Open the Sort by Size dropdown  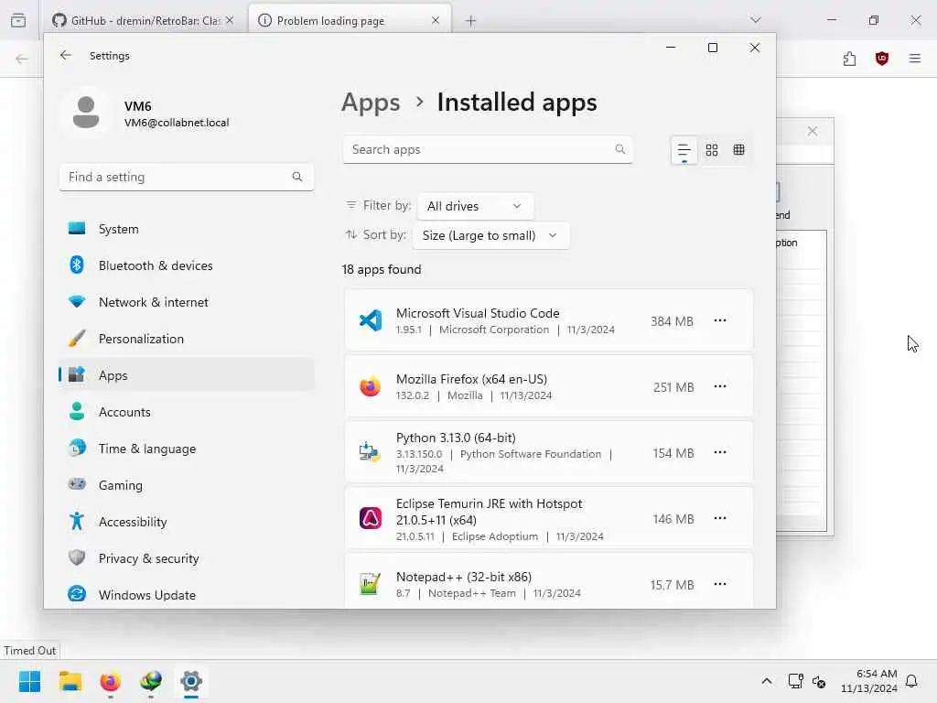491,235
